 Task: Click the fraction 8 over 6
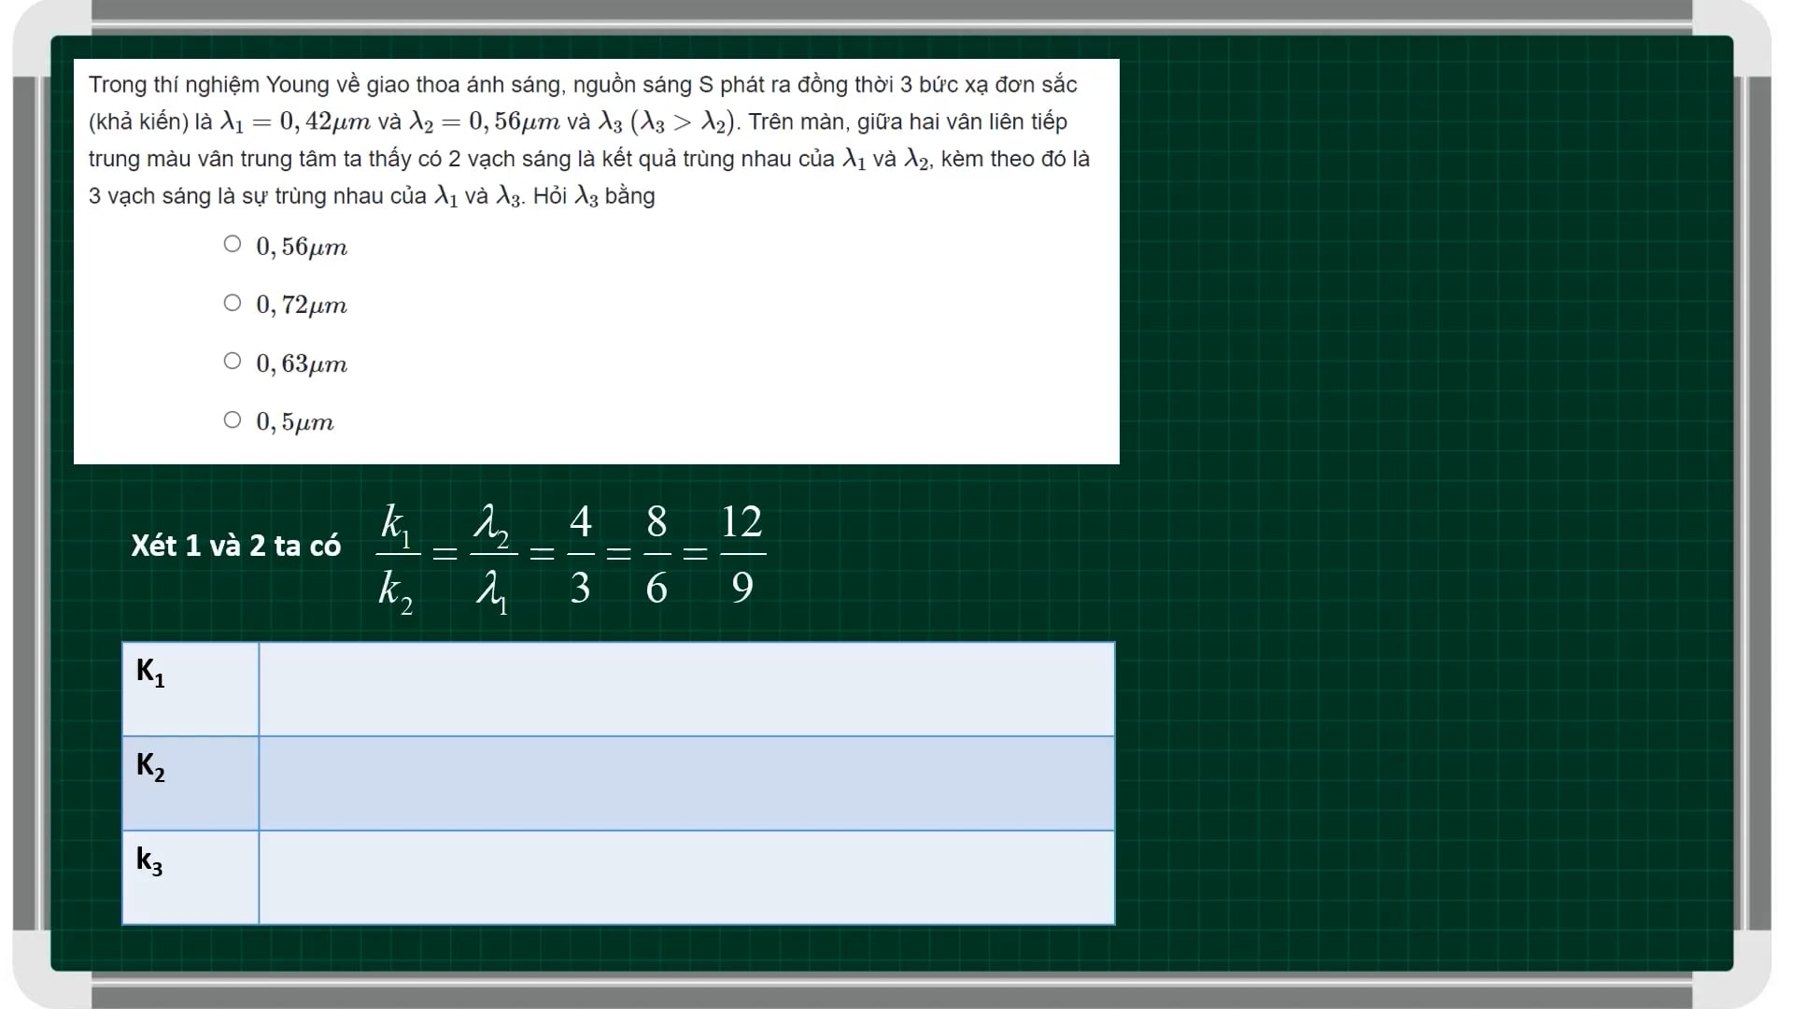pos(656,554)
